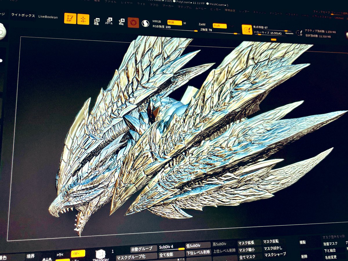Toggle MRGB paint mode
Image resolution: width=348 pixels, height=261 pixels.
point(157,22)
